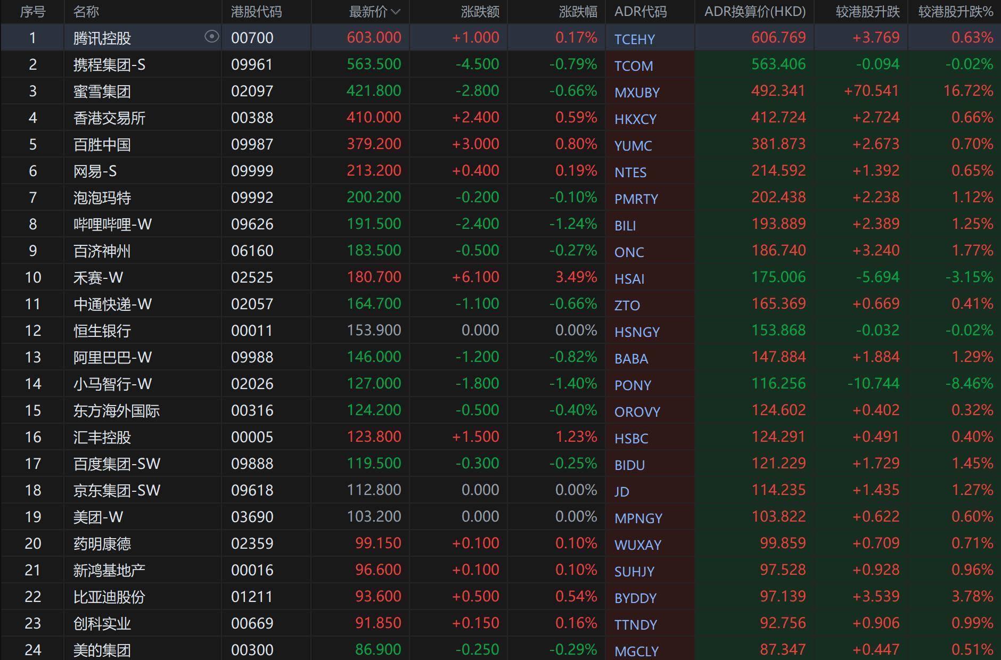Open 小马智行-W stock entry
This screenshot has height=660, width=1001.
tap(112, 384)
